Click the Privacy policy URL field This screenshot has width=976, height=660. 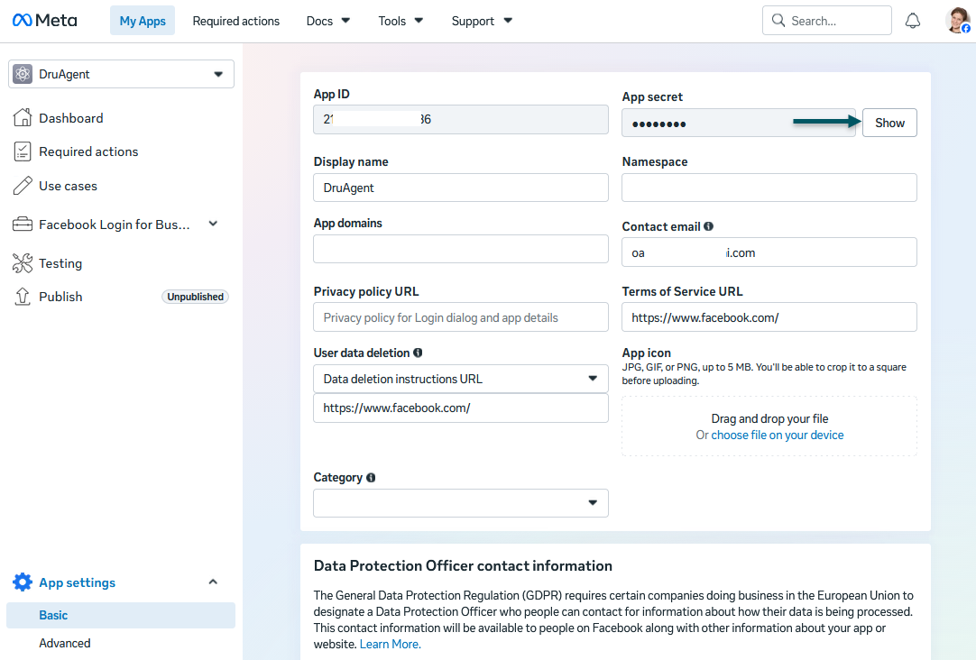coord(461,317)
